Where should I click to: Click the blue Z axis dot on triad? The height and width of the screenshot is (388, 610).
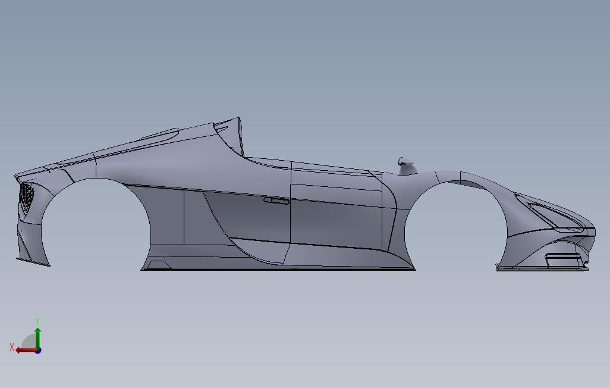pos(39,351)
